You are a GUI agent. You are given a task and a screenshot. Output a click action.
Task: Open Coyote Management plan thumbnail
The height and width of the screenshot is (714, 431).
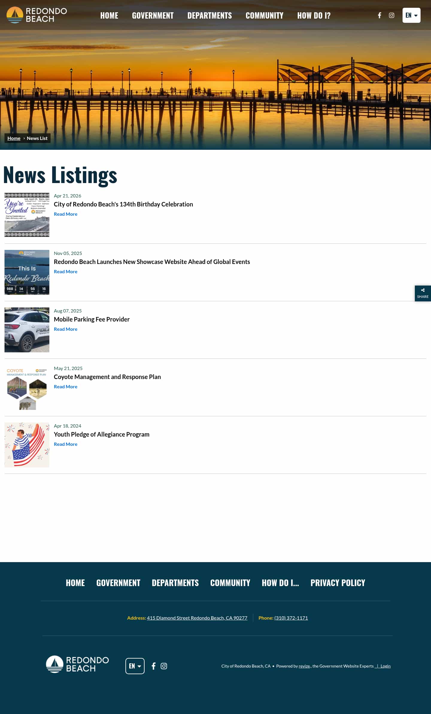click(27, 387)
